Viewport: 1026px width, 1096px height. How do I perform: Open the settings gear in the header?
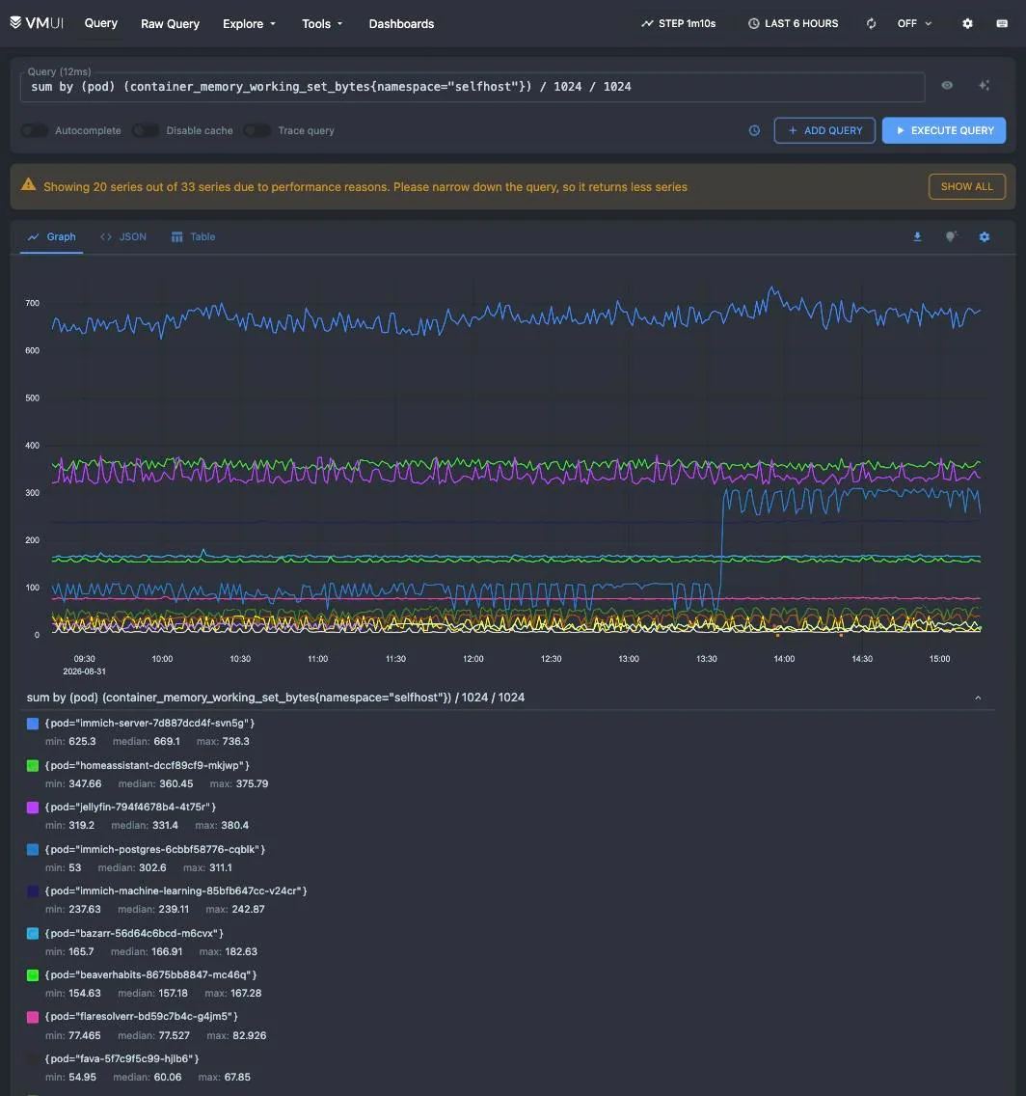[967, 24]
